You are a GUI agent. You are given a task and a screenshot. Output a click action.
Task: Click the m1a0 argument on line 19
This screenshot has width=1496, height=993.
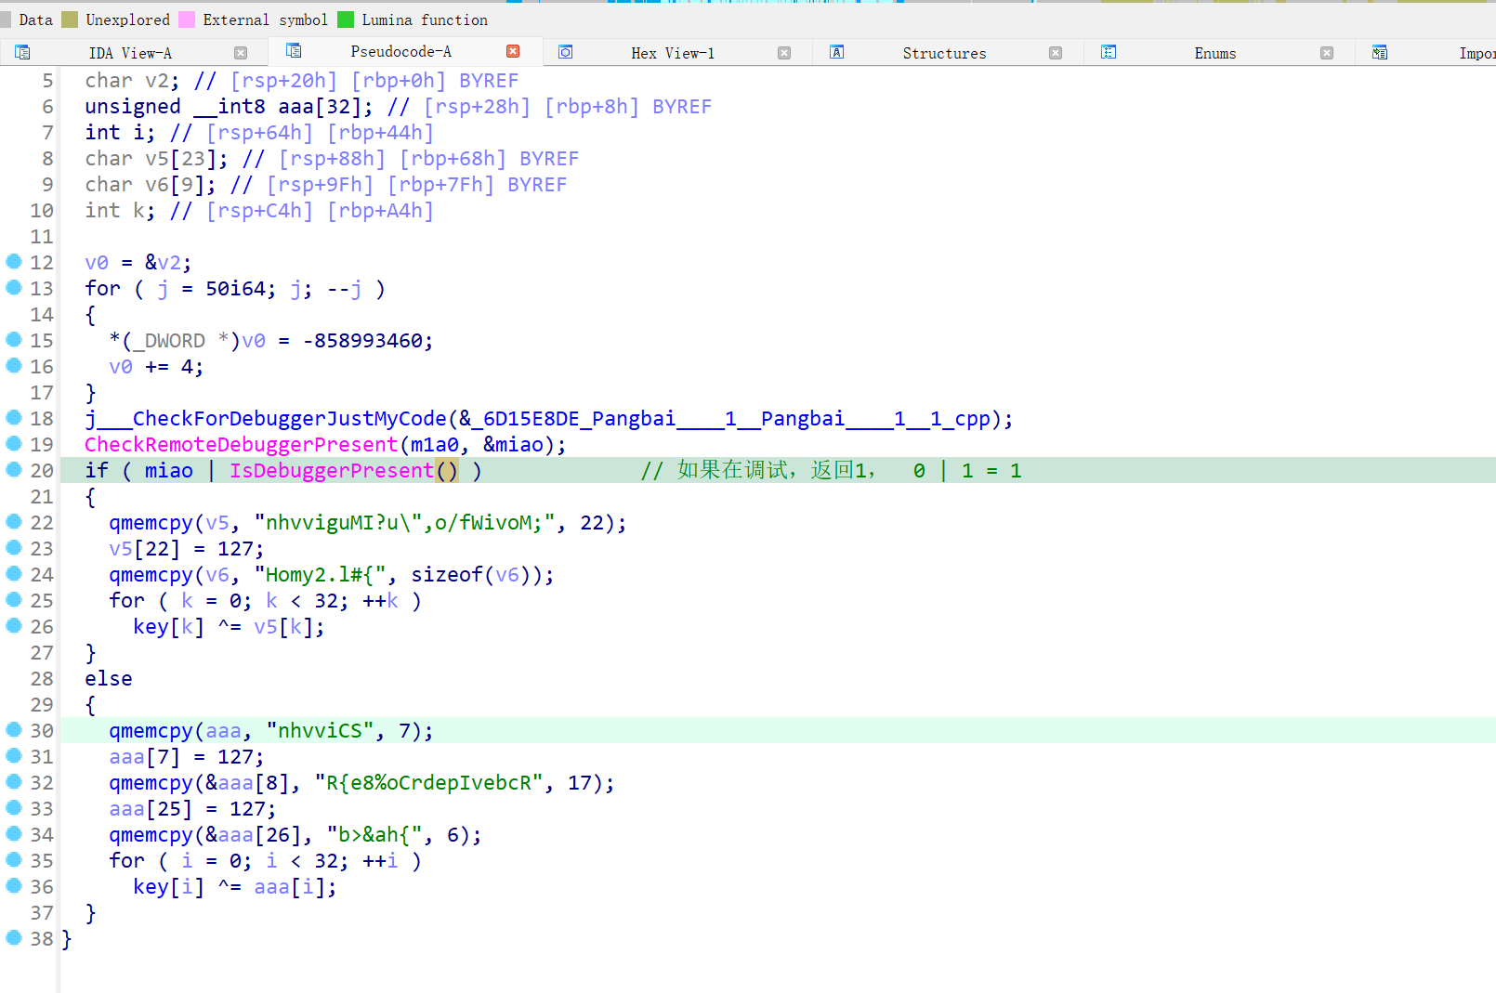(x=435, y=445)
